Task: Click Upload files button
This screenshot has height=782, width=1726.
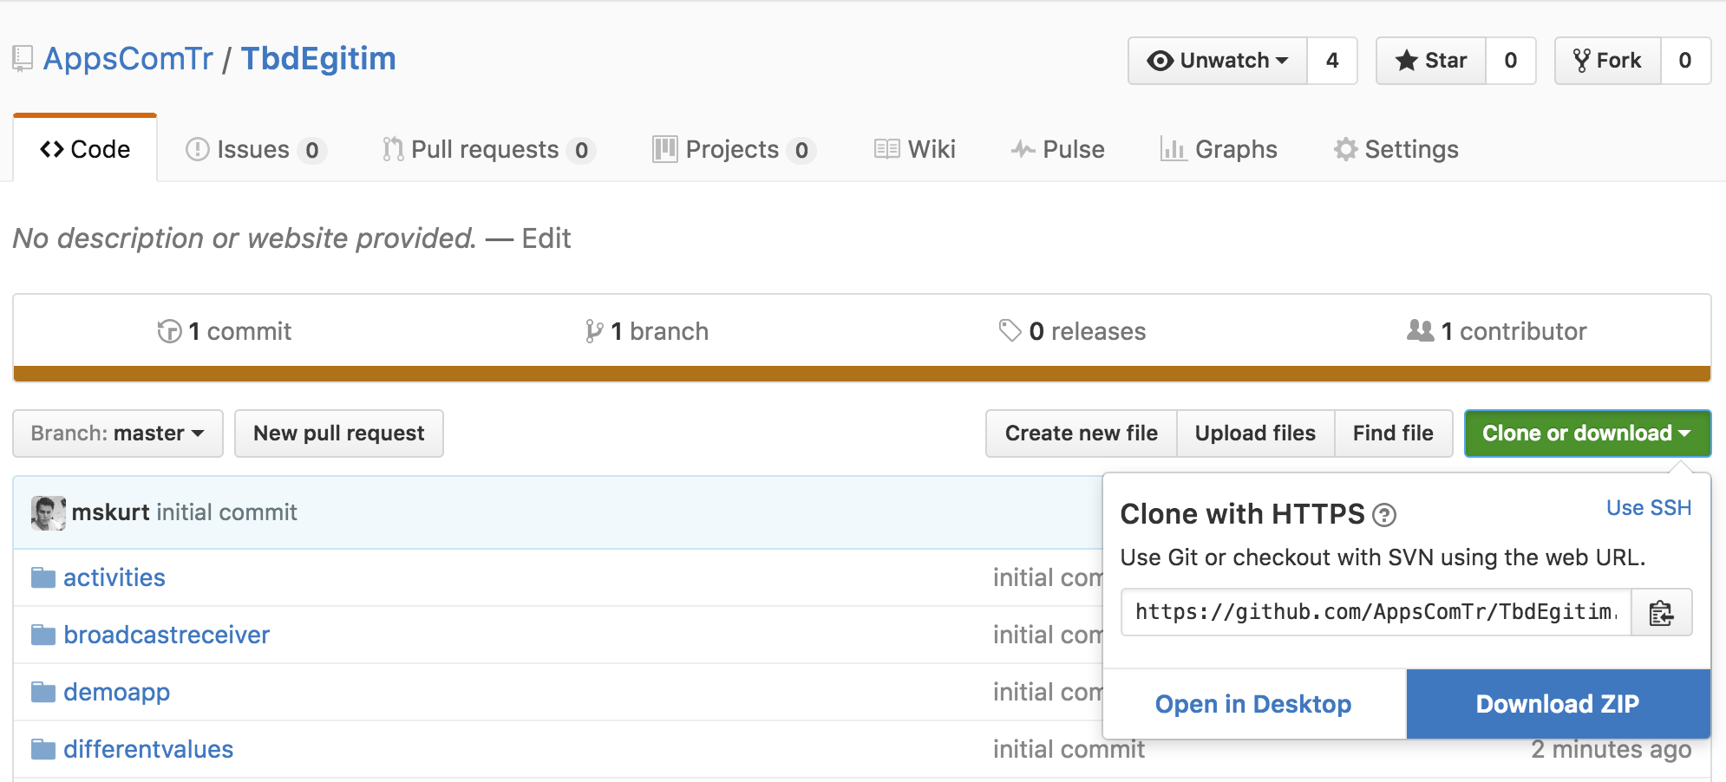Action: coord(1255,433)
